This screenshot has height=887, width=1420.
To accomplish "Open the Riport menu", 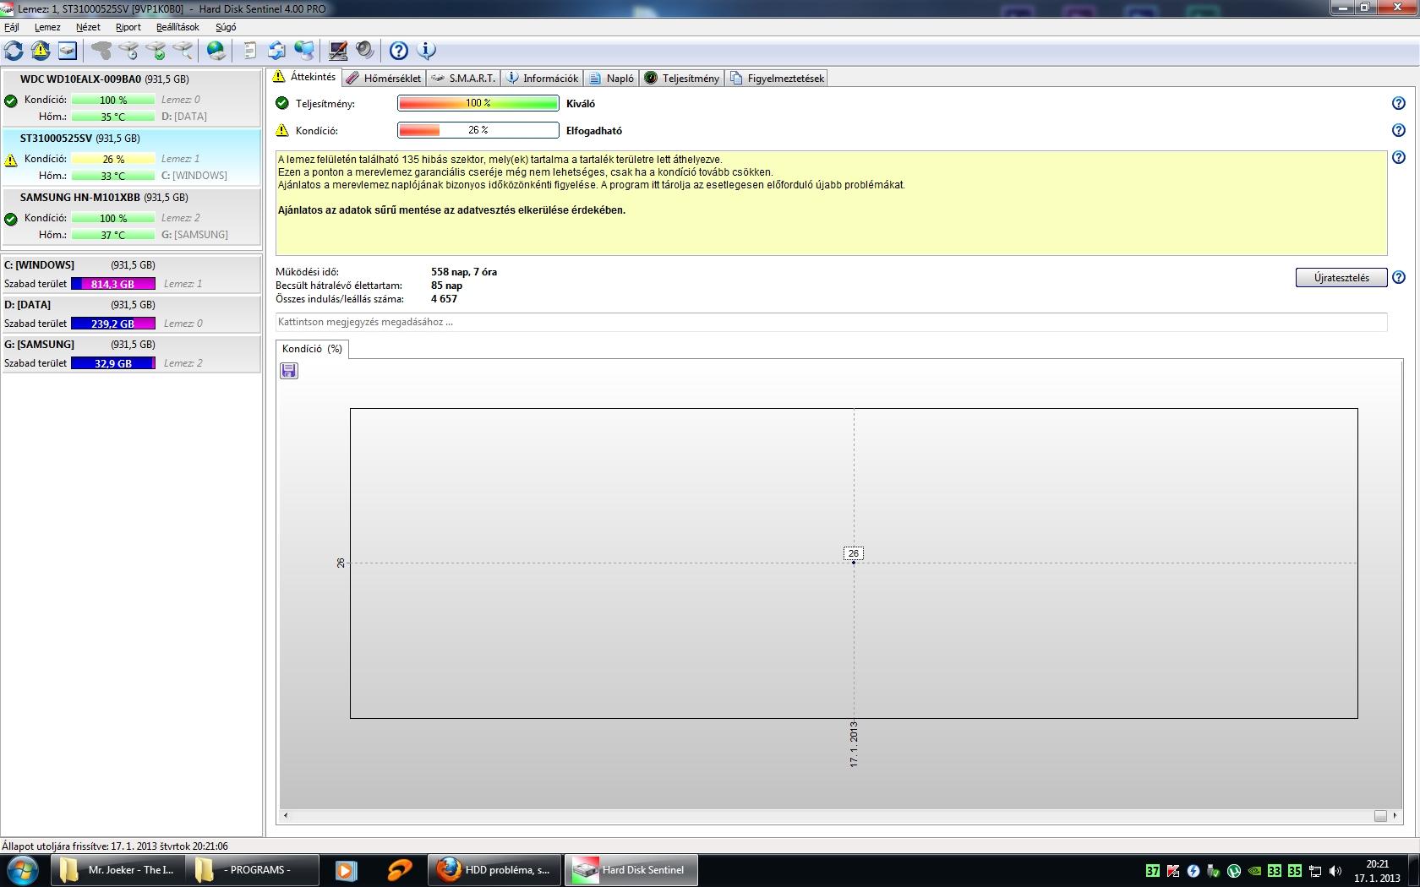I will point(128,27).
